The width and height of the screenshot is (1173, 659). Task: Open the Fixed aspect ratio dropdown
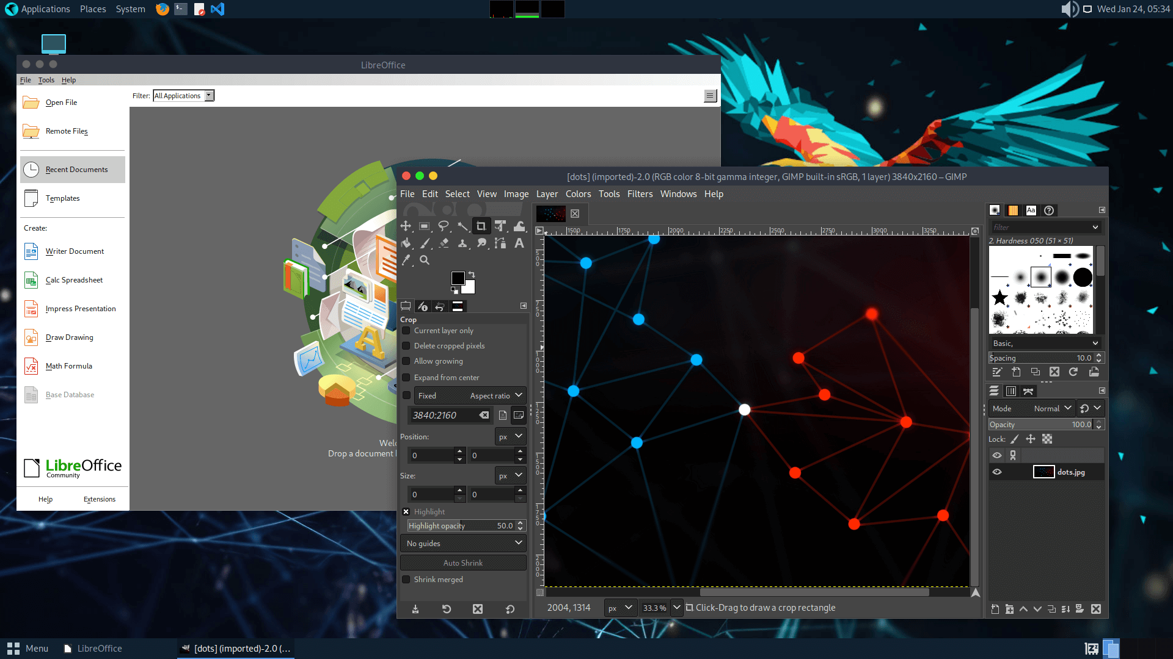coord(519,395)
